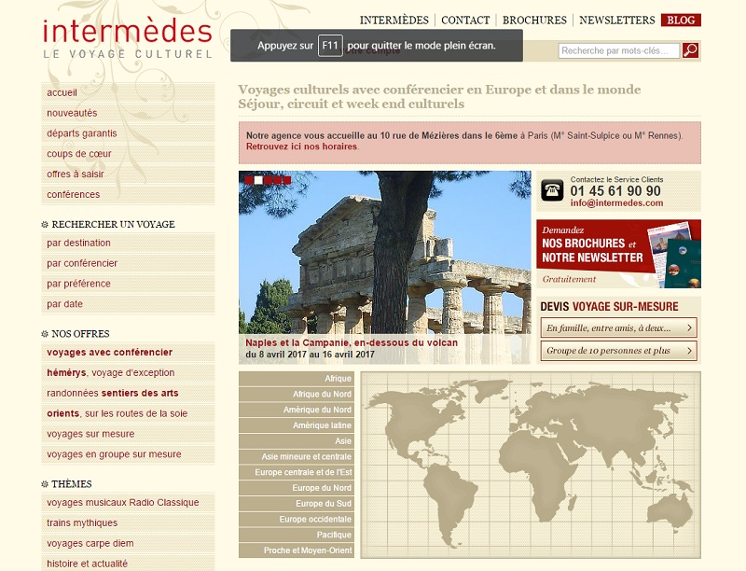Screen dimensions: 746x571
Task: Open 'départs garantis' in left sidebar
Action: [82, 133]
